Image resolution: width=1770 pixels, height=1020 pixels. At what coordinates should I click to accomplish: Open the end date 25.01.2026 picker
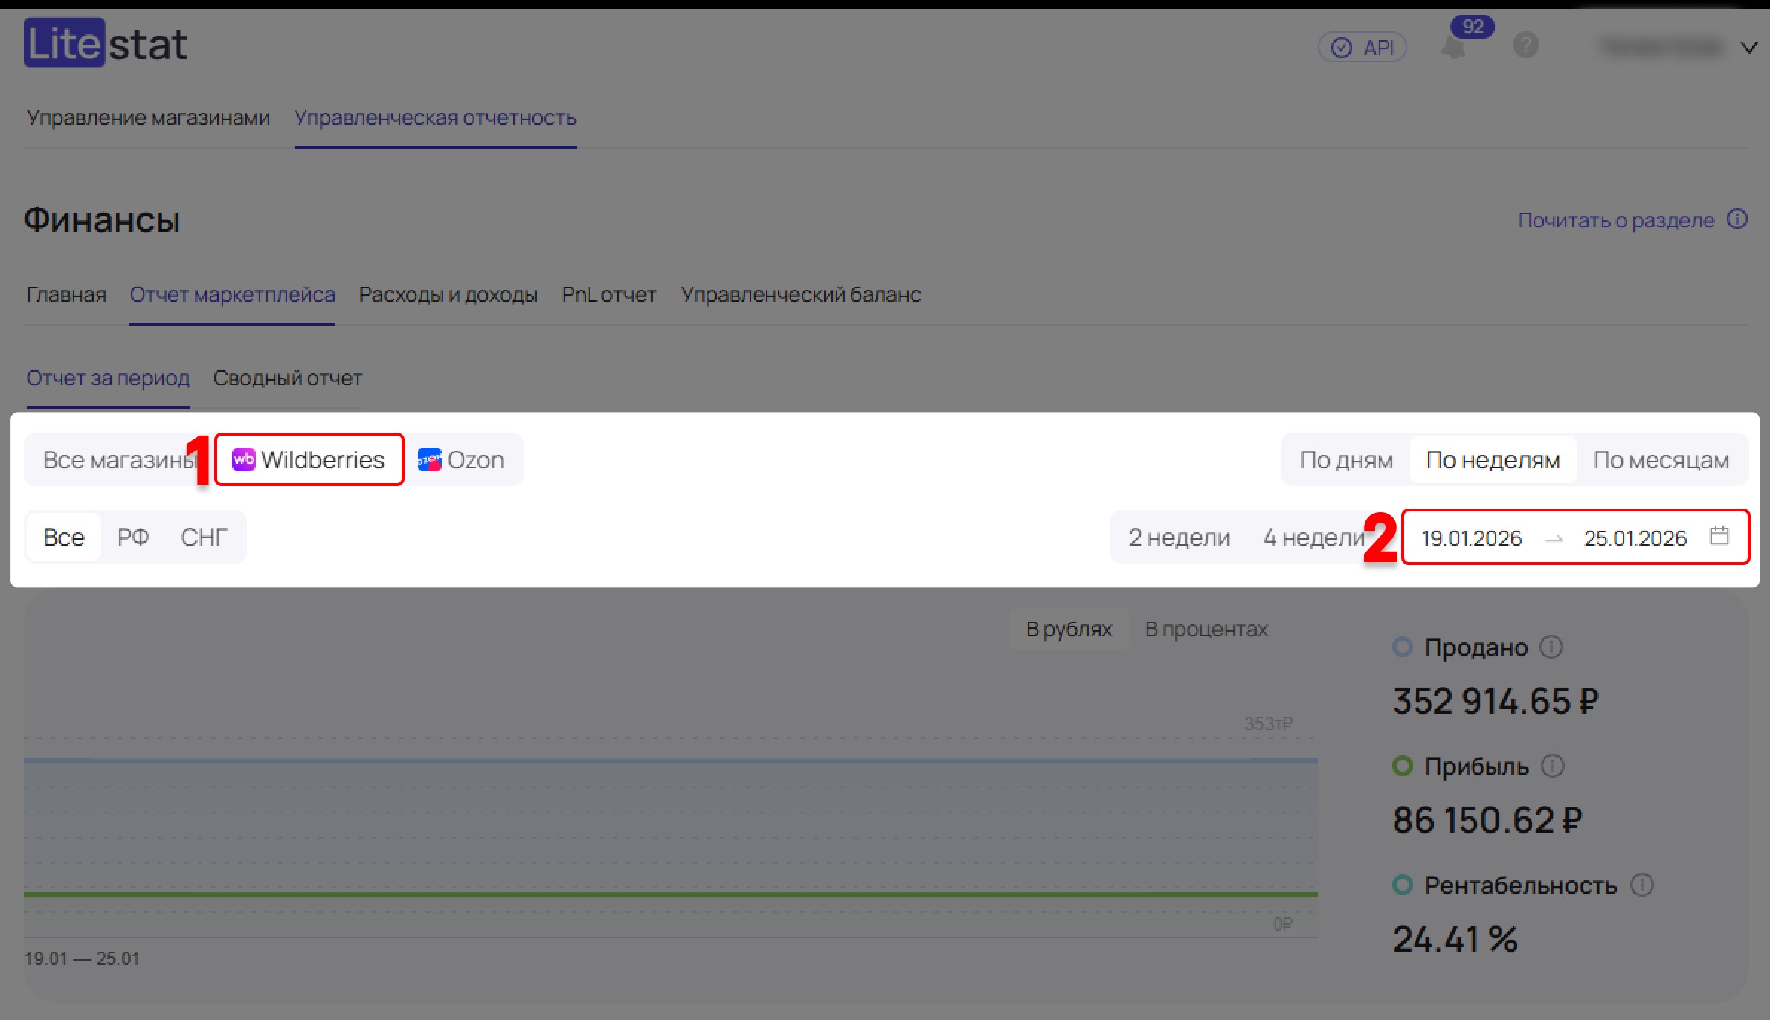click(x=1635, y=538)
